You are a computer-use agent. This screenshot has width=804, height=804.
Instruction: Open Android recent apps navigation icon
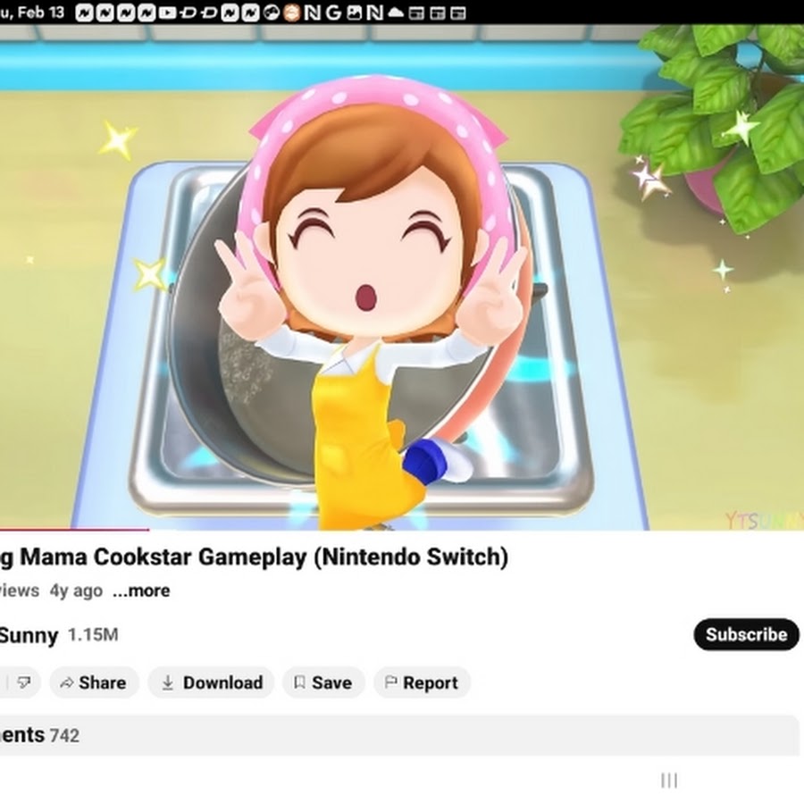[x=669, y=781]
